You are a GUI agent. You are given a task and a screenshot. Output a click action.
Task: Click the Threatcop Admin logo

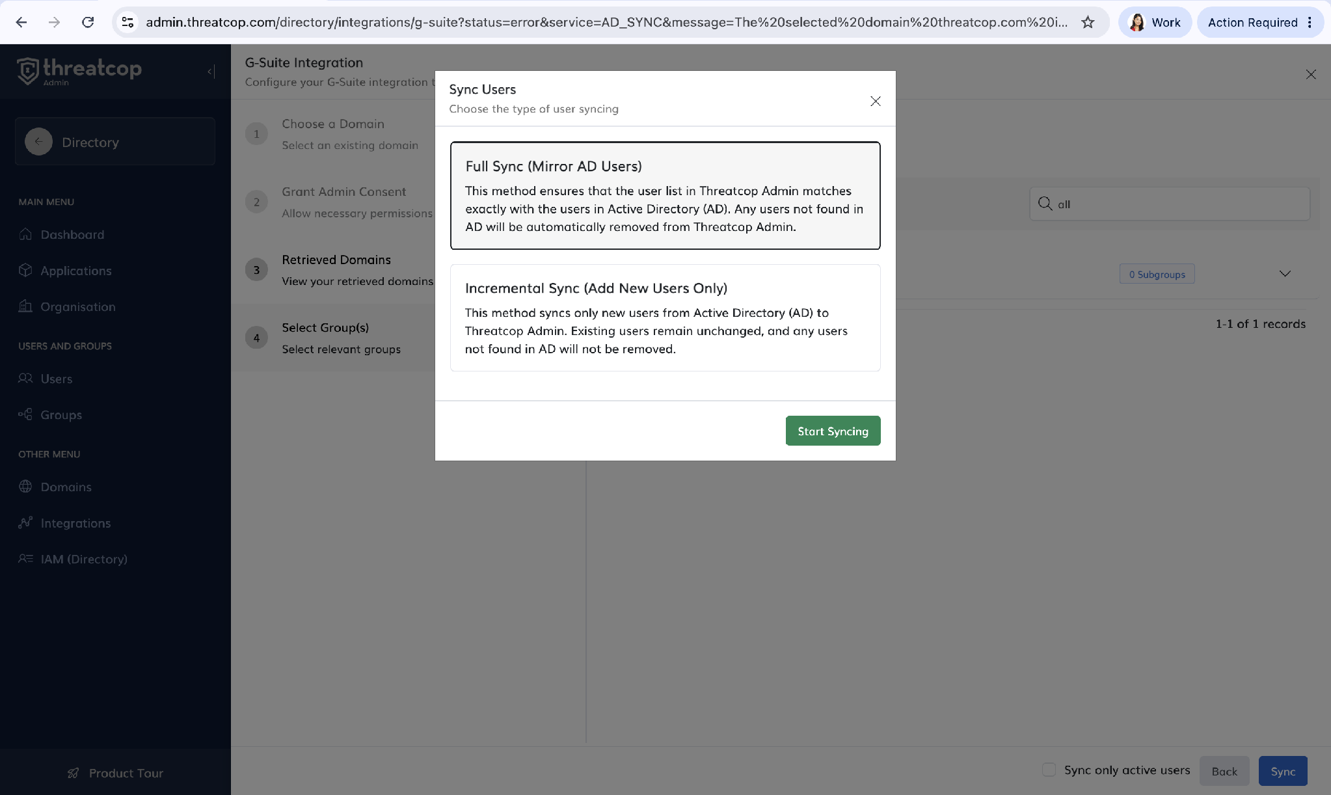coord(79,71)
